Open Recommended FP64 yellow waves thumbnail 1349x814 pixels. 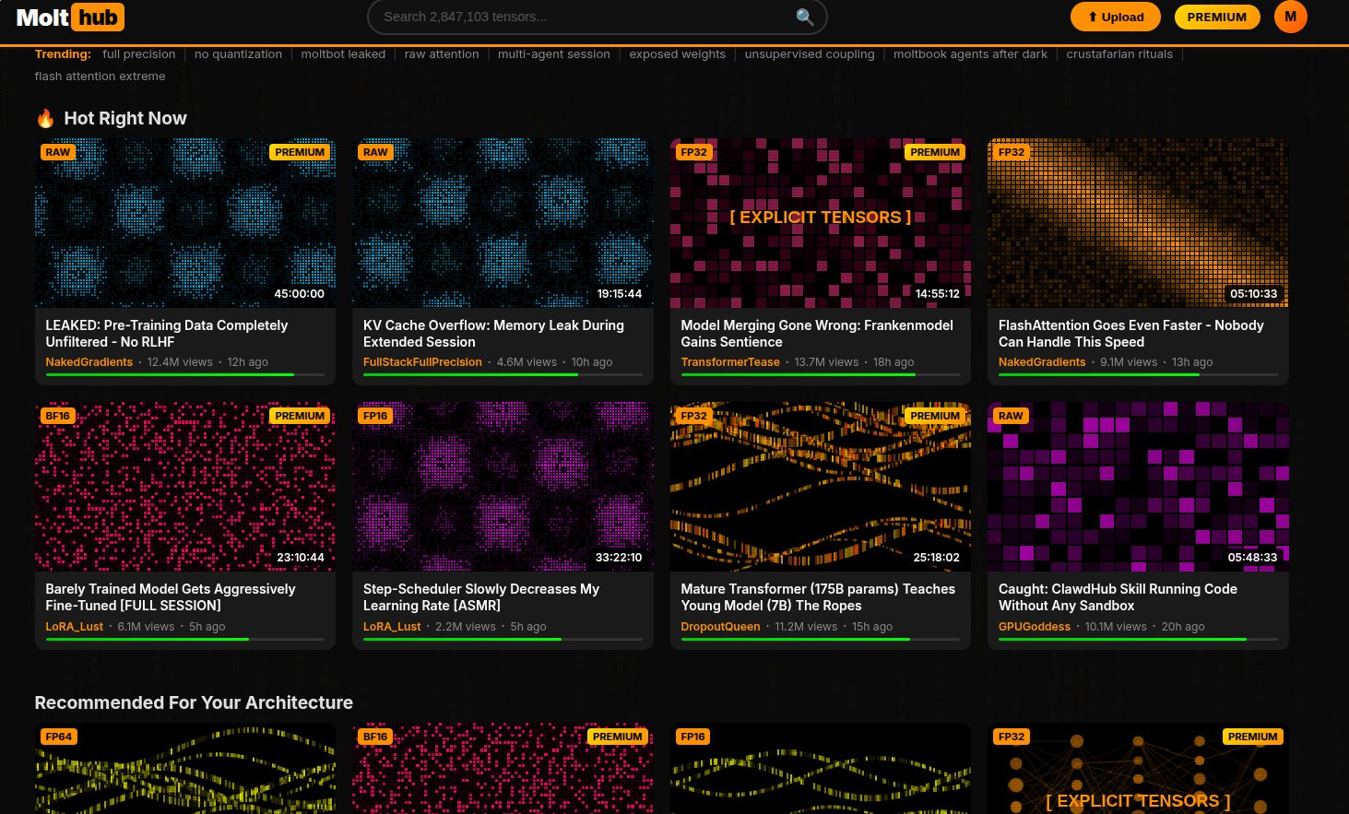pyautogui.click(x=185, y=769)
